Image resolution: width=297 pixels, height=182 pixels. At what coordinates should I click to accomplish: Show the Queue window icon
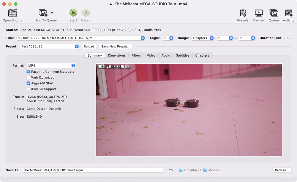click(x=274, y=13)
